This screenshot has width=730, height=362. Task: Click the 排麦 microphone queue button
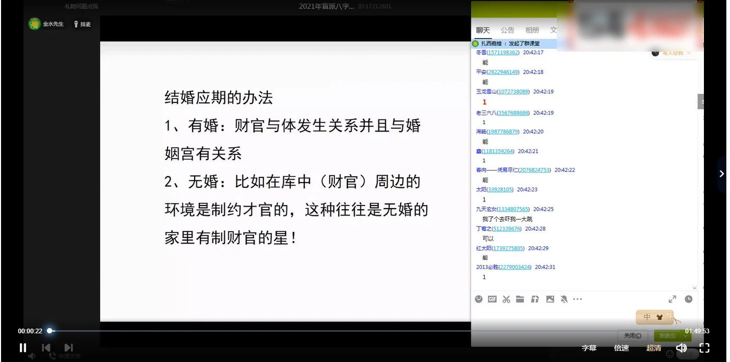coord(82,24)
